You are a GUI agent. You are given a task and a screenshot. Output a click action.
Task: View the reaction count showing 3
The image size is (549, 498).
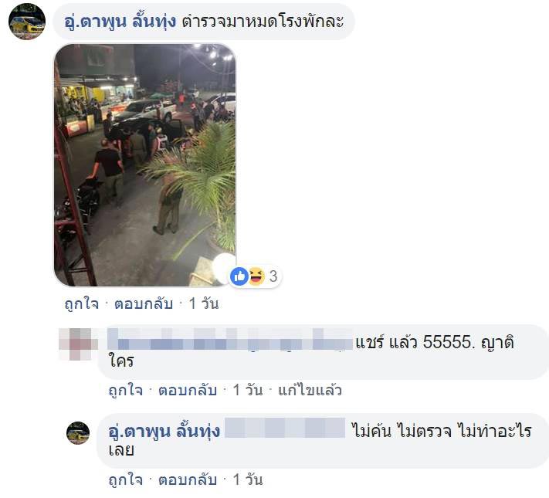point(273,276)
